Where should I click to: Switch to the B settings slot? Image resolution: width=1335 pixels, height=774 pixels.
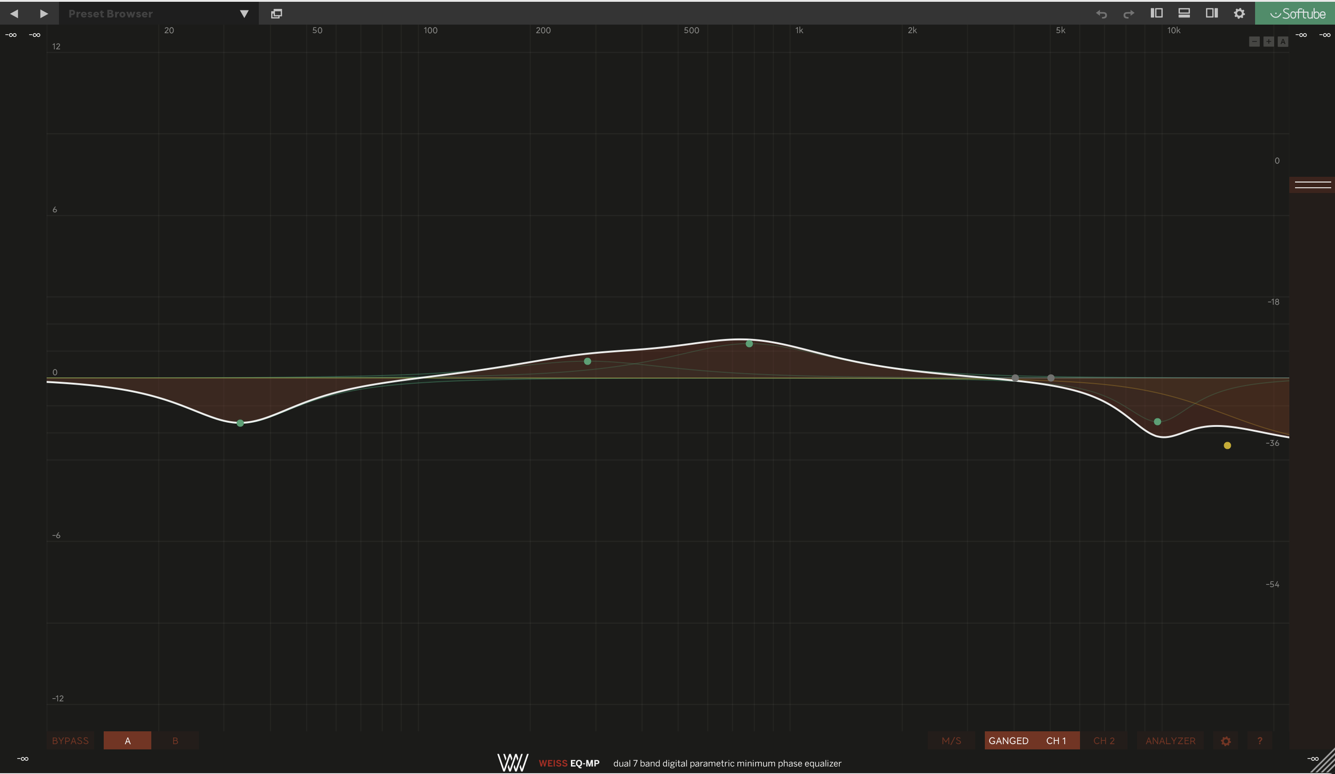175,741
